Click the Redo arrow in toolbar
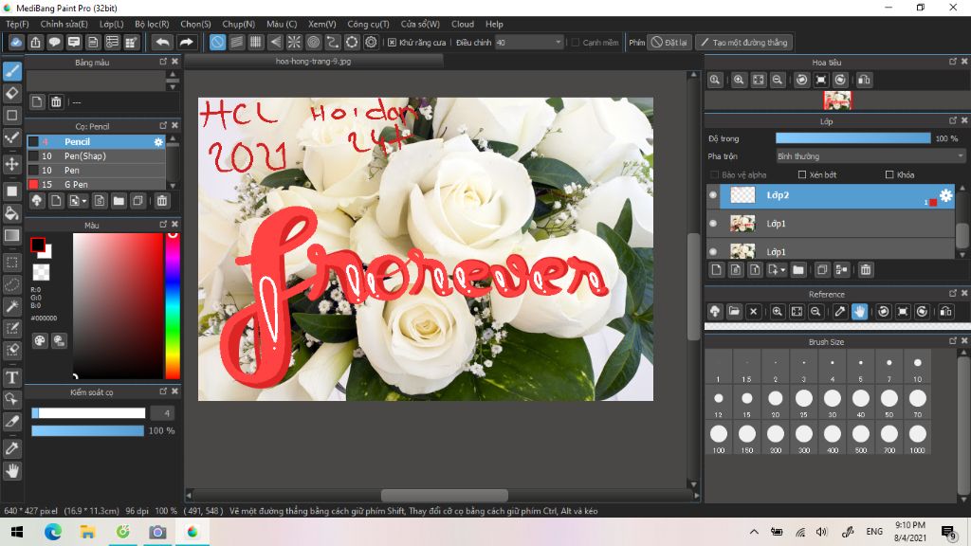Viewport: 971px width, 546px height. (x=186, y=42)
